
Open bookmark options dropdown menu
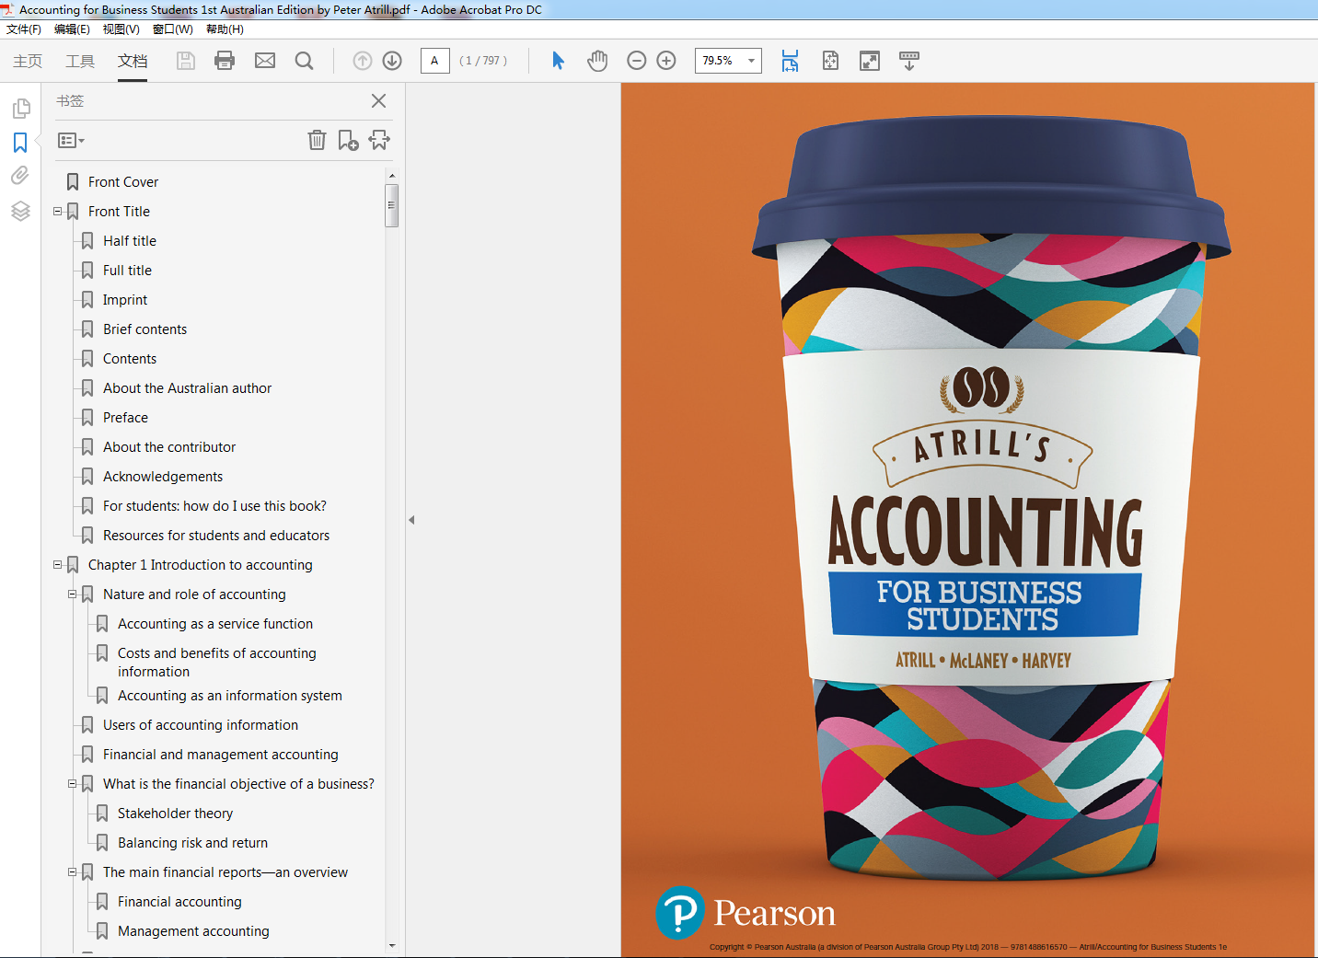[x=71, y=141]
